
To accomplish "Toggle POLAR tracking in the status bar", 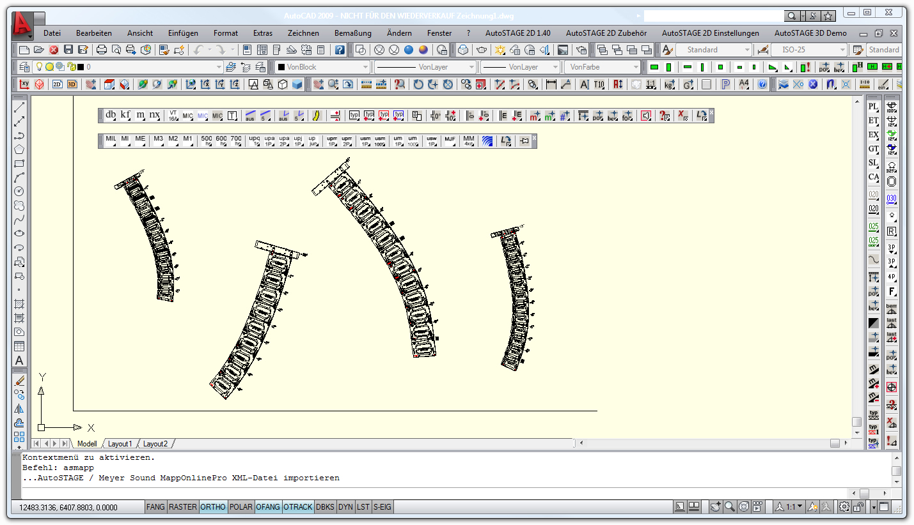I will pos(240,507).
